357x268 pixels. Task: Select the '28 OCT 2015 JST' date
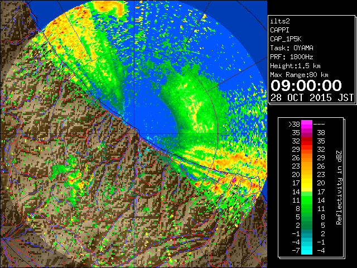312,98
